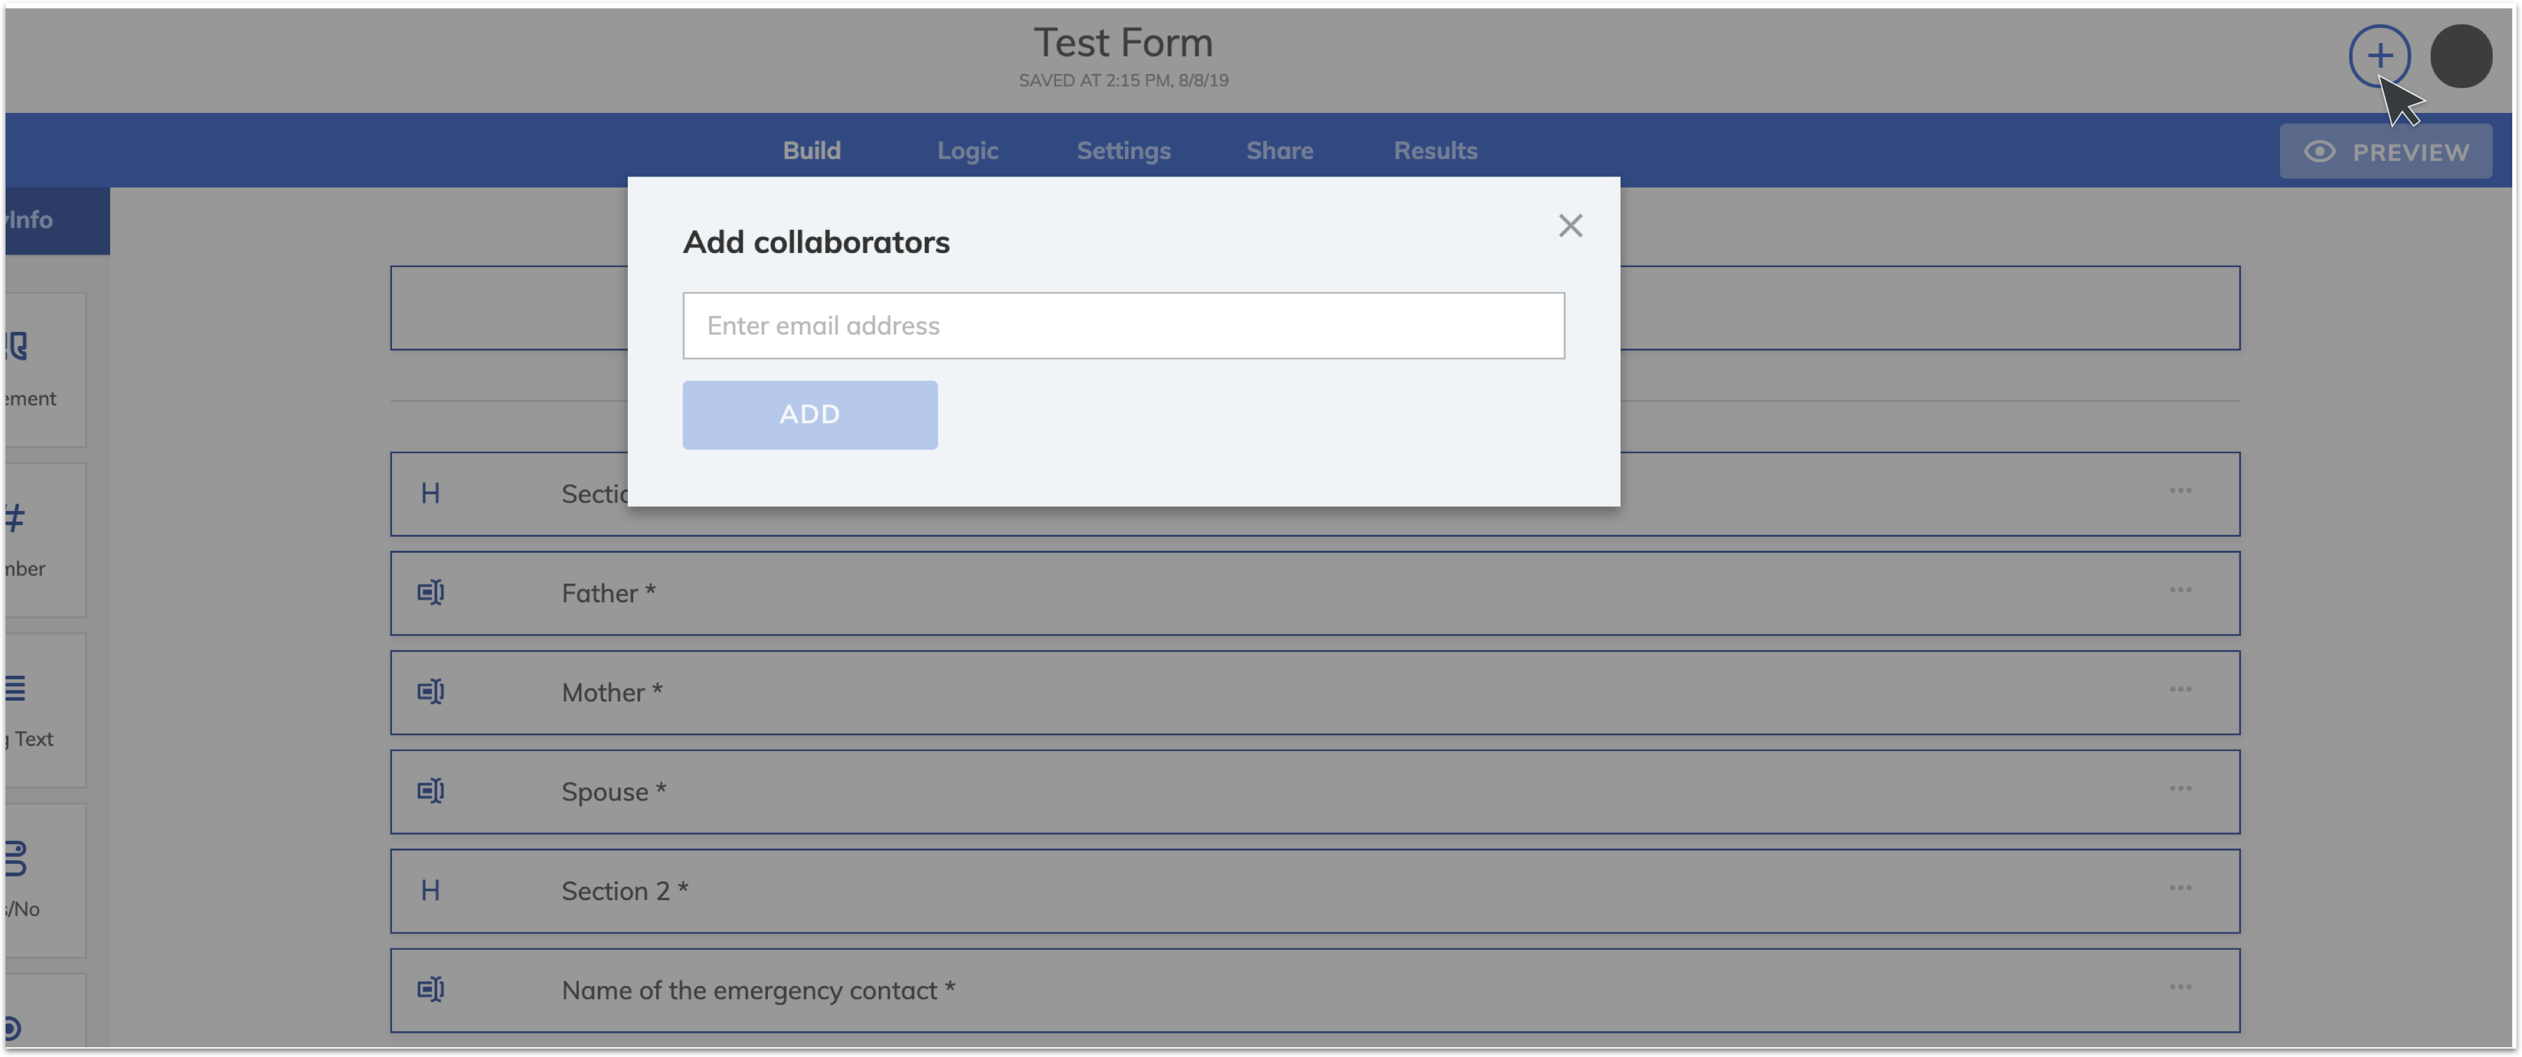
Task: Open three-dot menu for Mother row
Action: tap(2180, 689)
